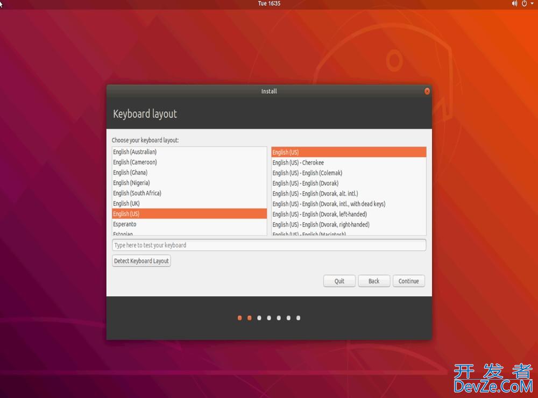Select English (Ghana) language
This screenshot has height=398, width=538.
coord(189,172)
